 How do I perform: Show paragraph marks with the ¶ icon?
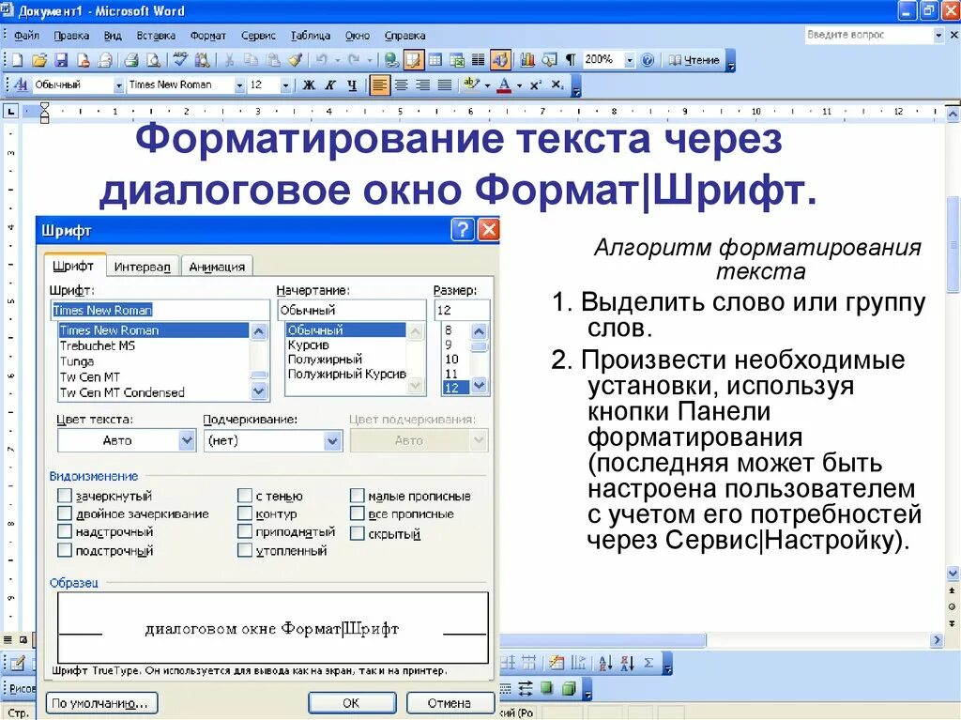coord(571,60)
